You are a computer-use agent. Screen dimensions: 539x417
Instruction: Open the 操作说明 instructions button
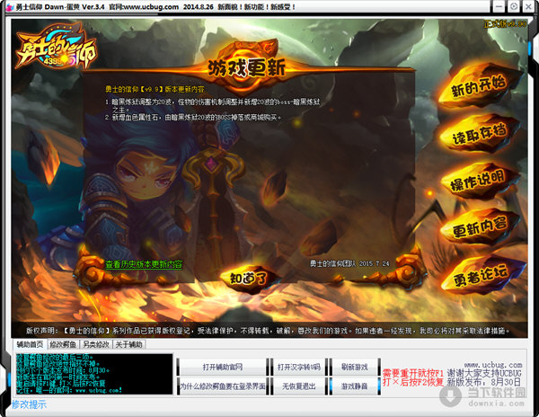coord(479,181)
